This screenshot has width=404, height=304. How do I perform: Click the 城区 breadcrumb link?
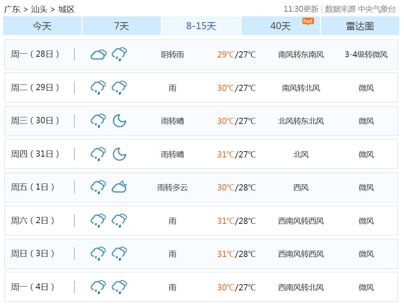(x=66, y=9)
